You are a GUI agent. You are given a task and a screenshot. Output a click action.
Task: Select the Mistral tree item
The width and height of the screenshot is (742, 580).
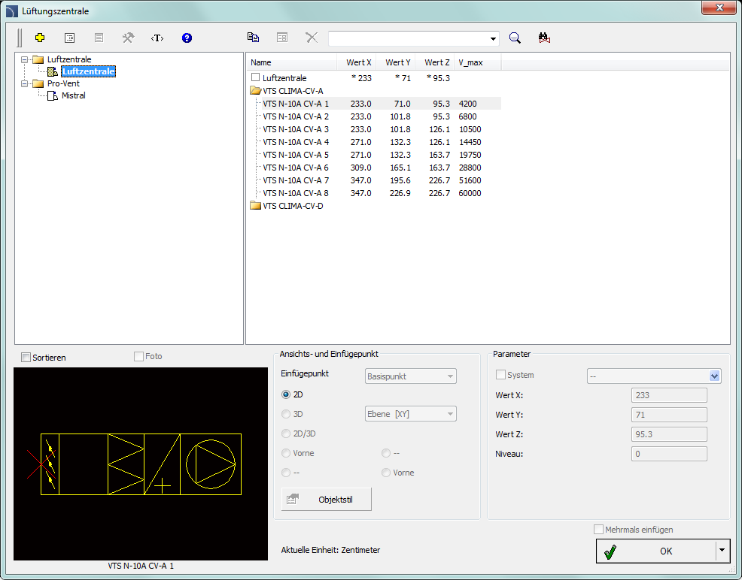click(73, 95)
